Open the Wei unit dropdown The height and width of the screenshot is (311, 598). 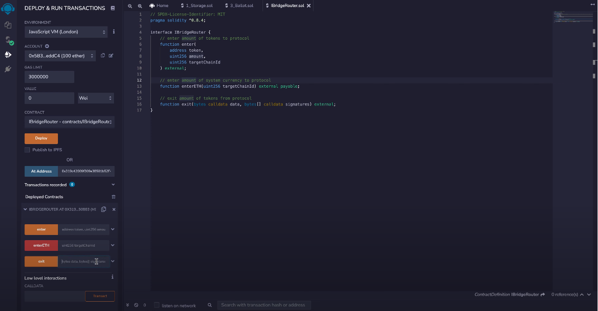96,98
